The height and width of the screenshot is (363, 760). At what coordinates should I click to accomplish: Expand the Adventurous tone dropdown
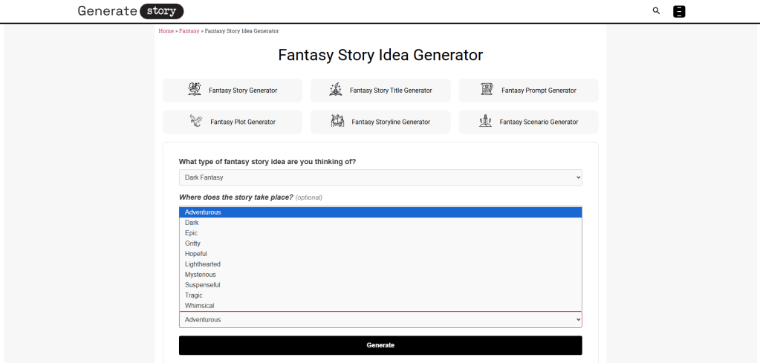[x=380, y=319]
